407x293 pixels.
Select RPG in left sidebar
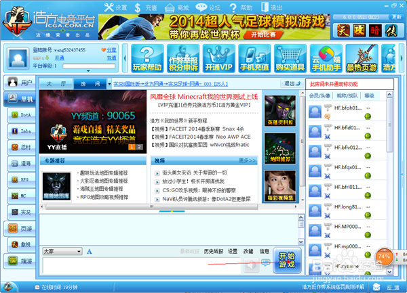(x=22, y=179)
